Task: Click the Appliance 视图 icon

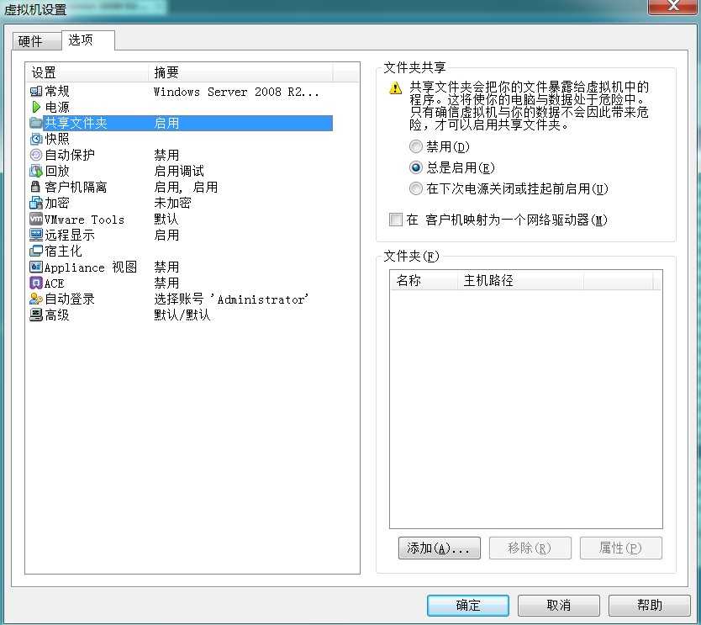Action: pos(36,267)
